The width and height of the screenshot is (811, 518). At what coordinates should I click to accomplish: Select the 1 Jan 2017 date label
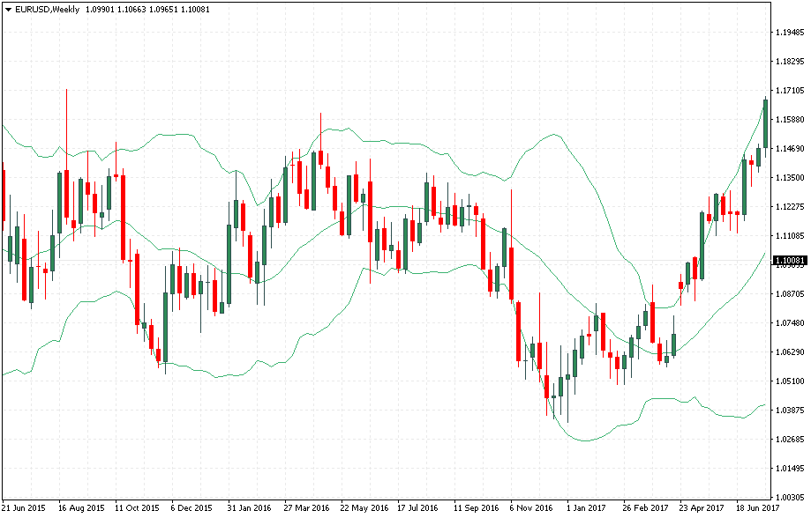click(585, 507)
